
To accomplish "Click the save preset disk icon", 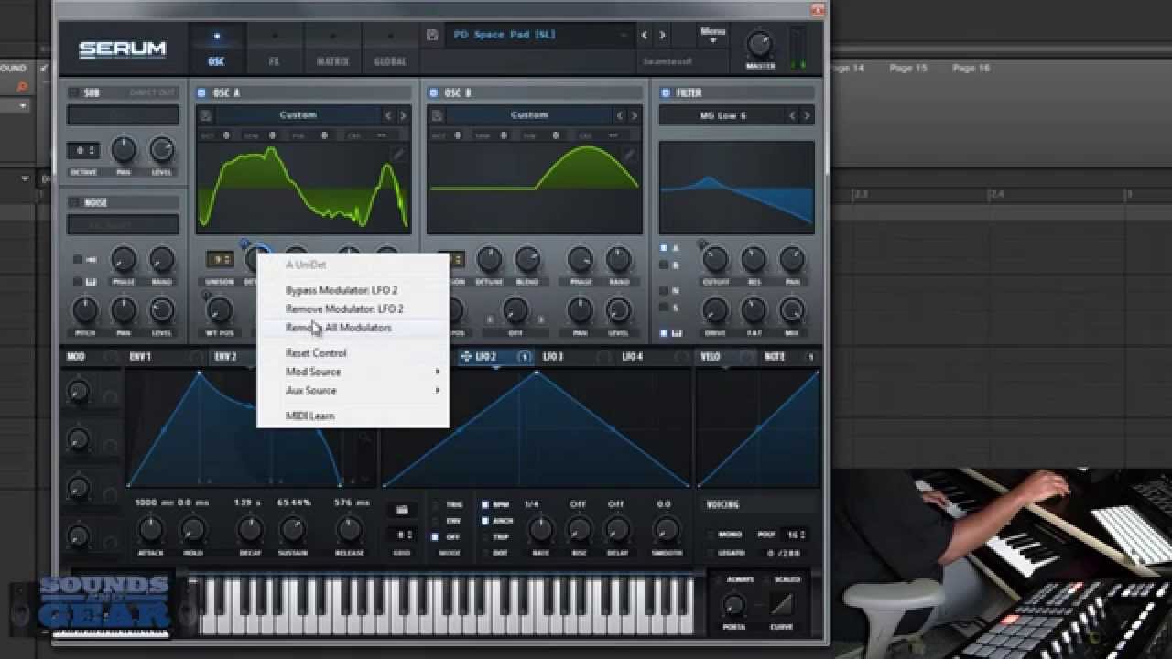I will click(x=433, y=35).
